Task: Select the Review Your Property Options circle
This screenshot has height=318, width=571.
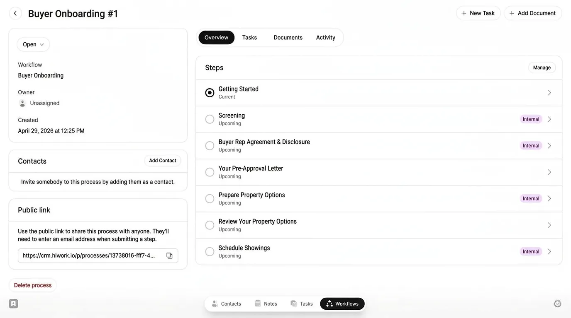Action: (210, 225)
